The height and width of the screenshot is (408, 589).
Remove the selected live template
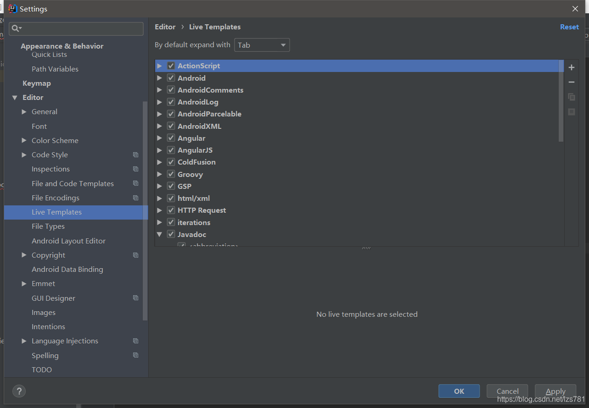(571, 82)
